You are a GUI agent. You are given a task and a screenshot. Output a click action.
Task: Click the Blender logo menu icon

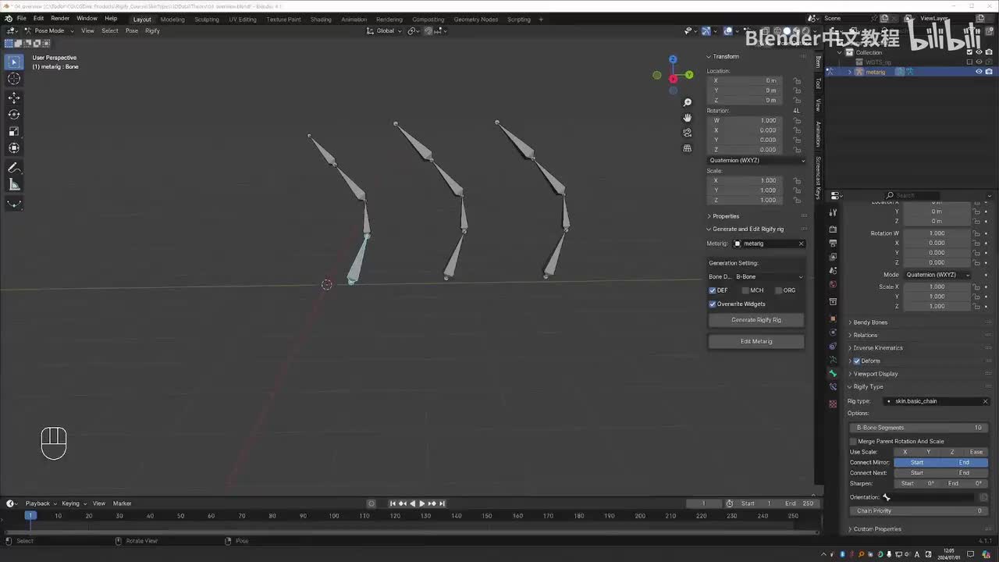pos(9,19)
